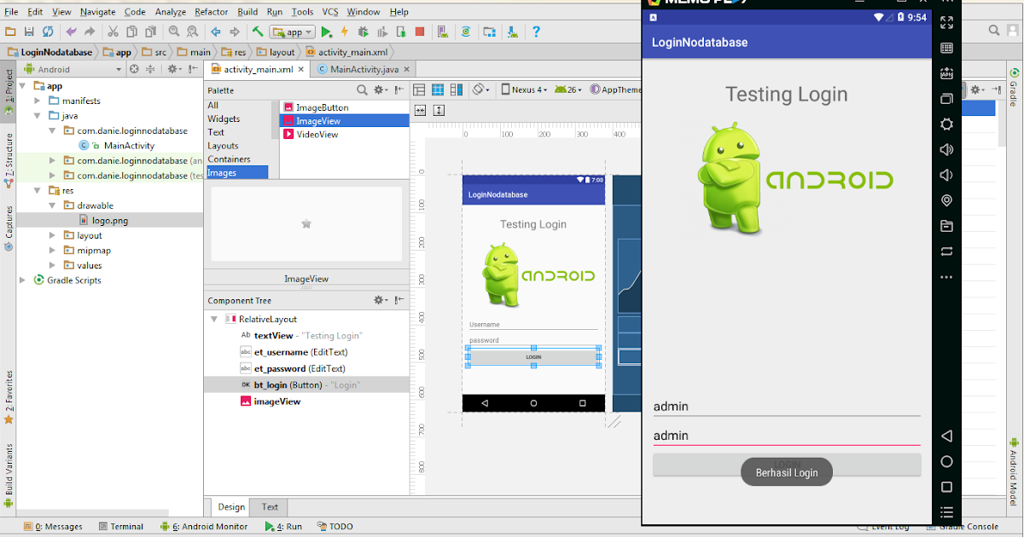The image size is (1024, 537).
Task: Click the MEmu shared folder icon
Action: [946, 226]
